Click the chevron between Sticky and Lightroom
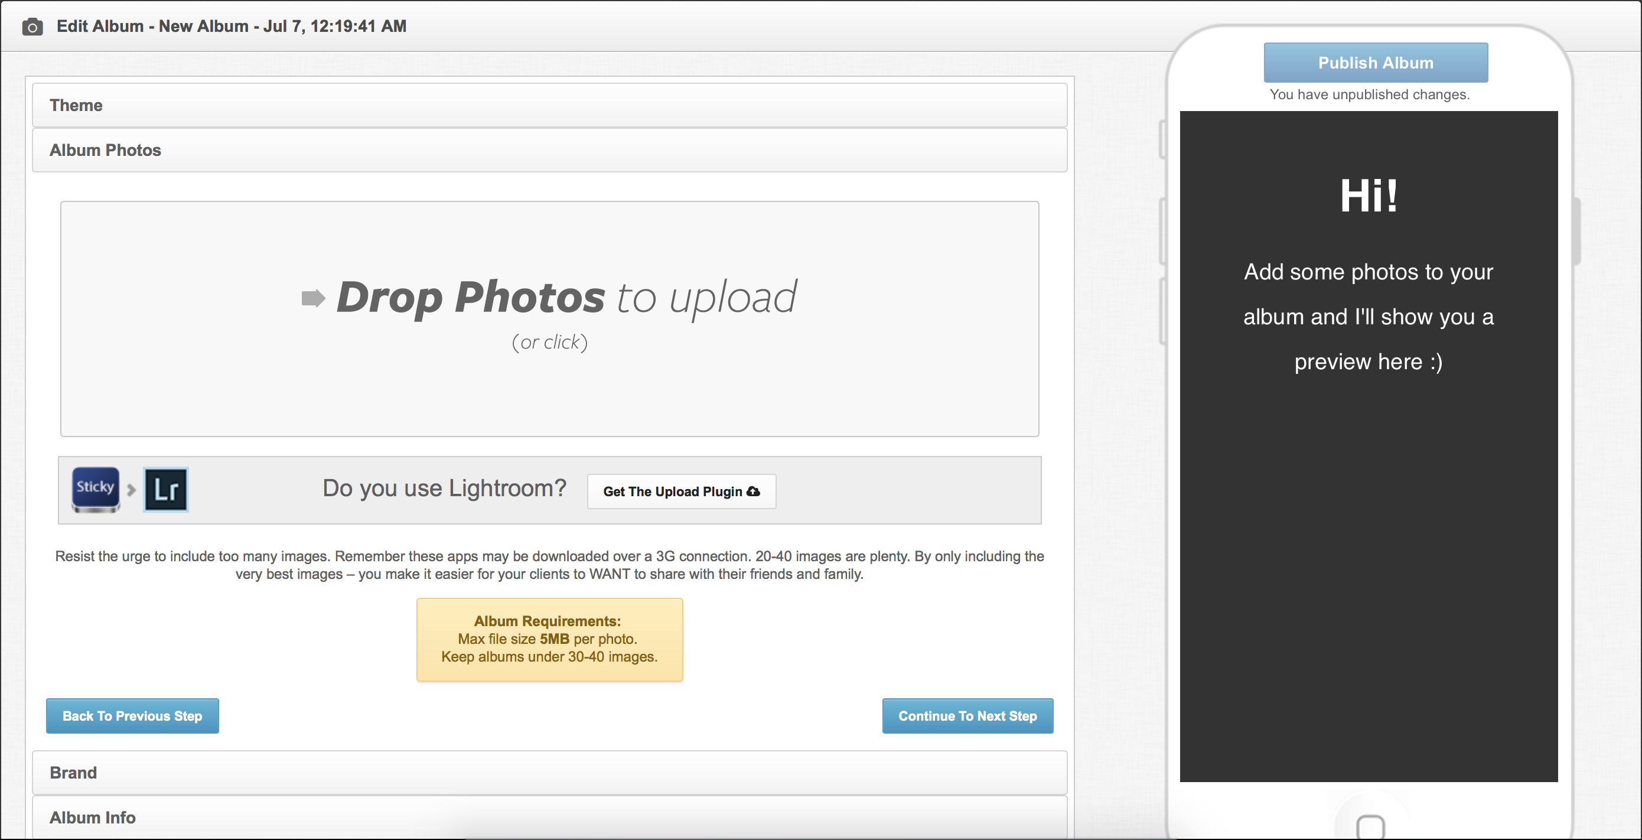 click(131, 490)
